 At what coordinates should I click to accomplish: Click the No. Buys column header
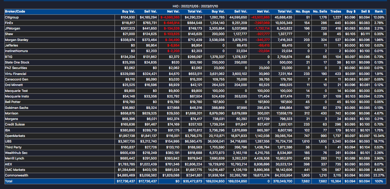tap(303, 11)
